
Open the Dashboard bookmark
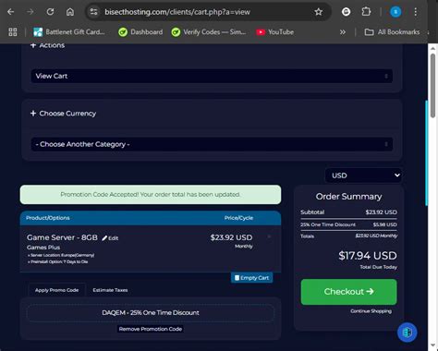[x=140, y=32]
